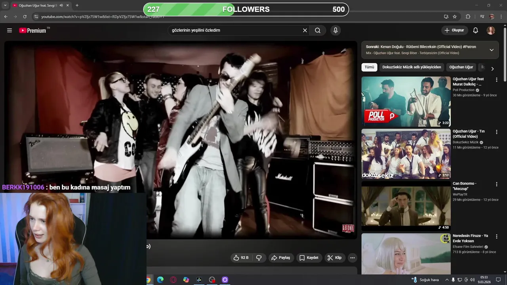Run search with the magnifier button

[318, 30]
